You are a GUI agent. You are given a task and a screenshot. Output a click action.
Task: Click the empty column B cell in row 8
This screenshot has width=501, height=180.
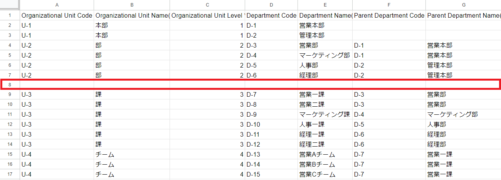(131, 84)
